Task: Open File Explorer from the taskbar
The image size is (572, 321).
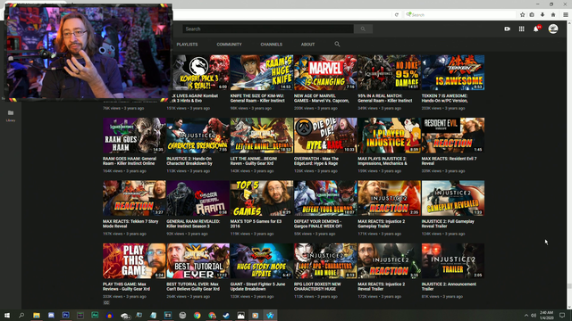Action: (37, 315)
